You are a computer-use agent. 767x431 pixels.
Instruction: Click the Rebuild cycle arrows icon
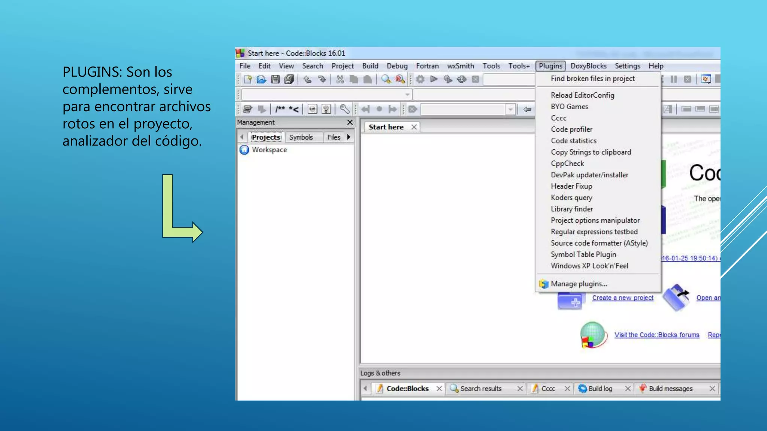point(462,79)
